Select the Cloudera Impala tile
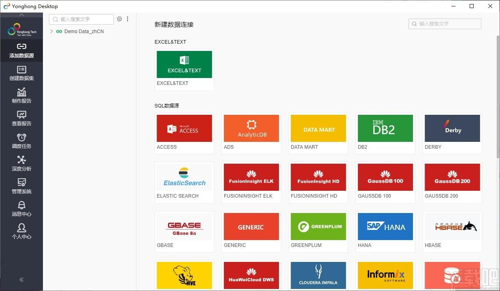 [x=318, y=276]
